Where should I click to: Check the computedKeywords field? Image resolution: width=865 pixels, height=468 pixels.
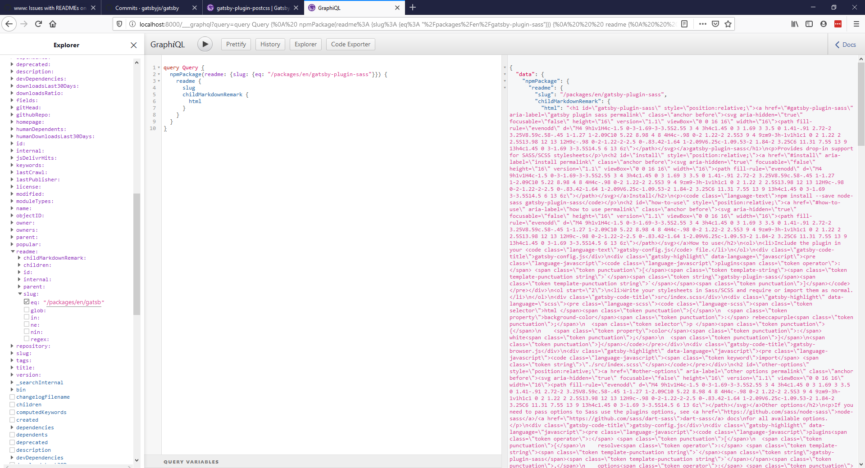(x=12, y=412)
